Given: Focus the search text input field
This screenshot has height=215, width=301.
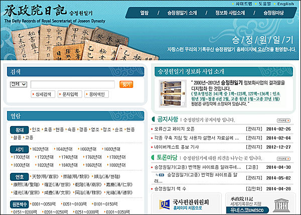Looking at the screenshot, I should pos(73,84).
